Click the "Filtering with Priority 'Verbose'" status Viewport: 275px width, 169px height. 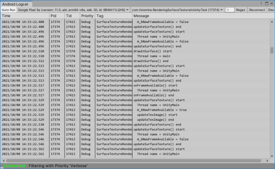tap(58, 166)
